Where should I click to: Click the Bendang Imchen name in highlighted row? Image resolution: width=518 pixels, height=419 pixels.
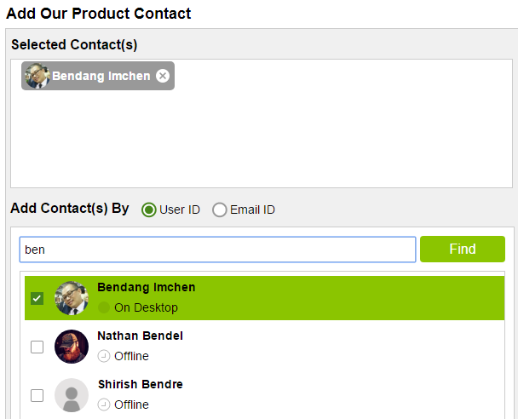coord(147,287)
